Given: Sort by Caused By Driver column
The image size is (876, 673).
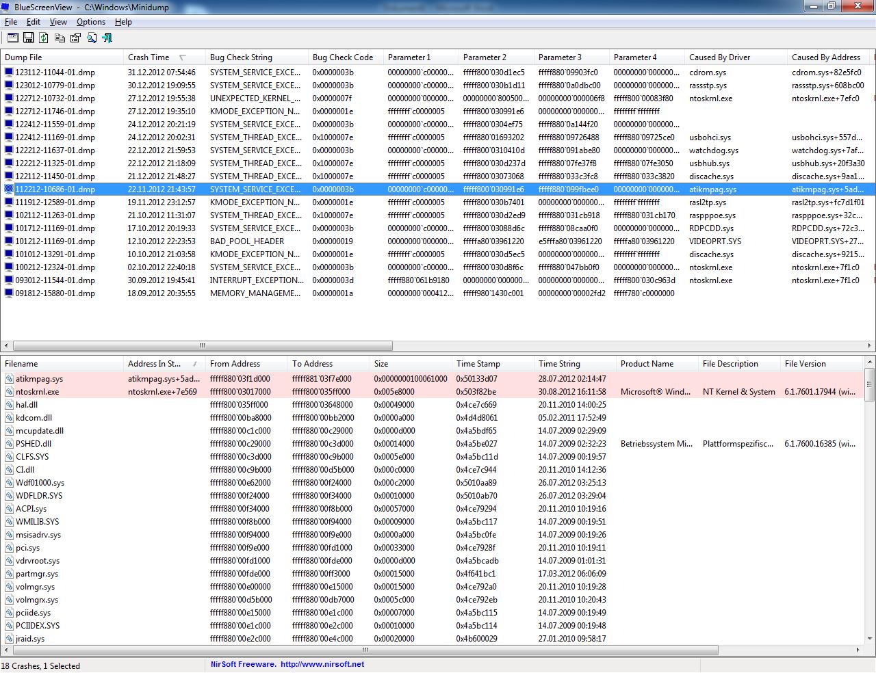Looking at the screenshot, I should [x=736, y=57].
